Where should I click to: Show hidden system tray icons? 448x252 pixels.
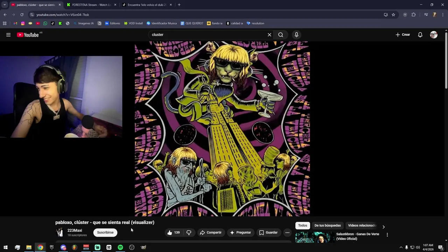[401, 247]
